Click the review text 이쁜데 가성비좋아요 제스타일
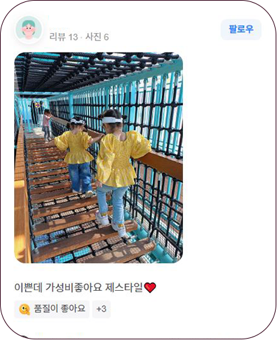 point(79,287)
